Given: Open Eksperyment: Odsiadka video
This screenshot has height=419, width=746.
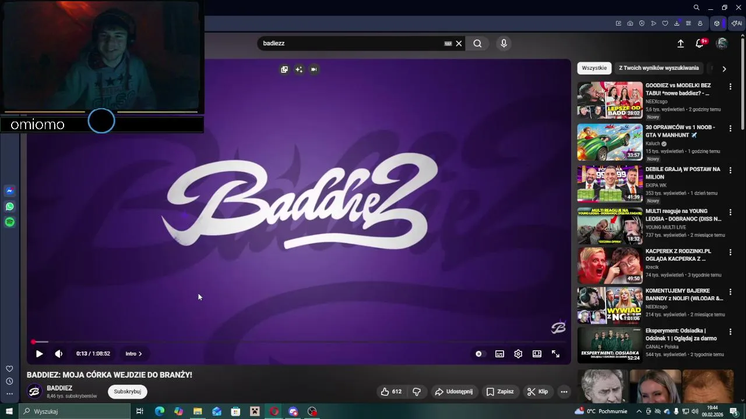Looking at the screenshot, I should point(610,345).
